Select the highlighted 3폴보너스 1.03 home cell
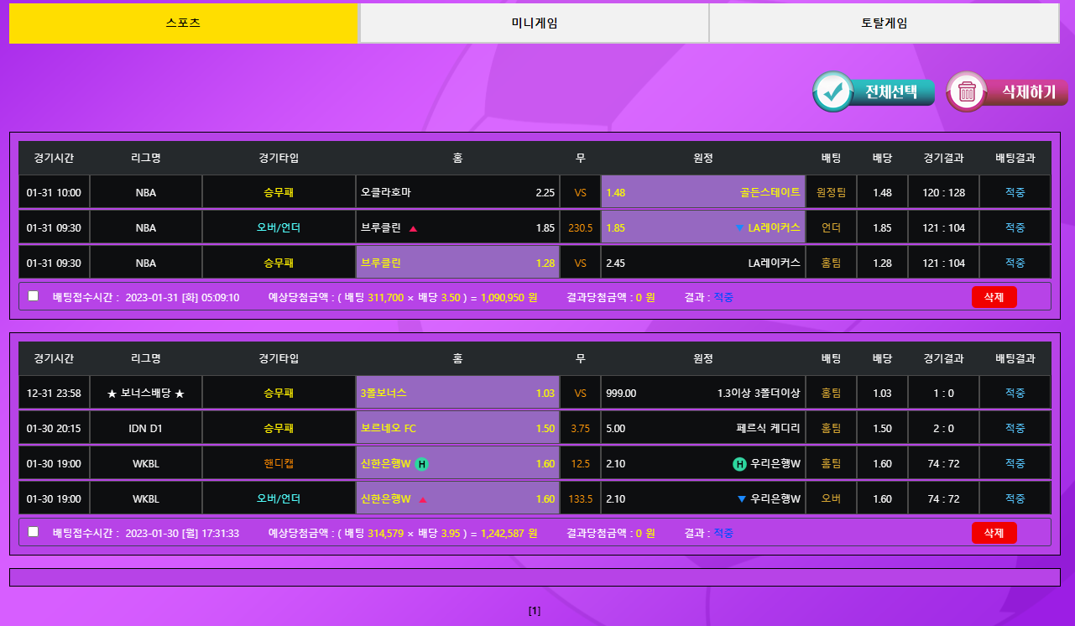This screenshot has width=1075, height=626. click(x=457, y=393)
